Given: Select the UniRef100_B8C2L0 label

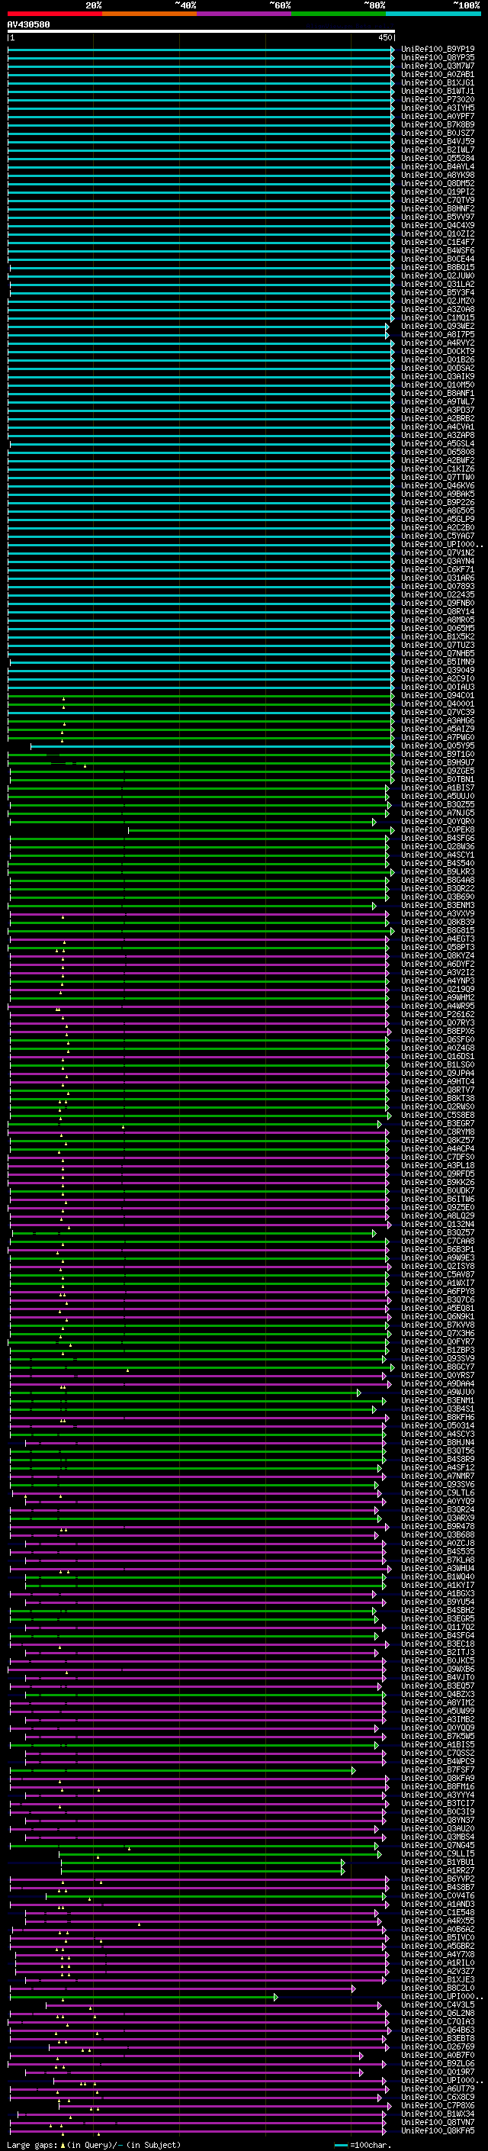Looking at the screenshot, I should point(438,1988).
